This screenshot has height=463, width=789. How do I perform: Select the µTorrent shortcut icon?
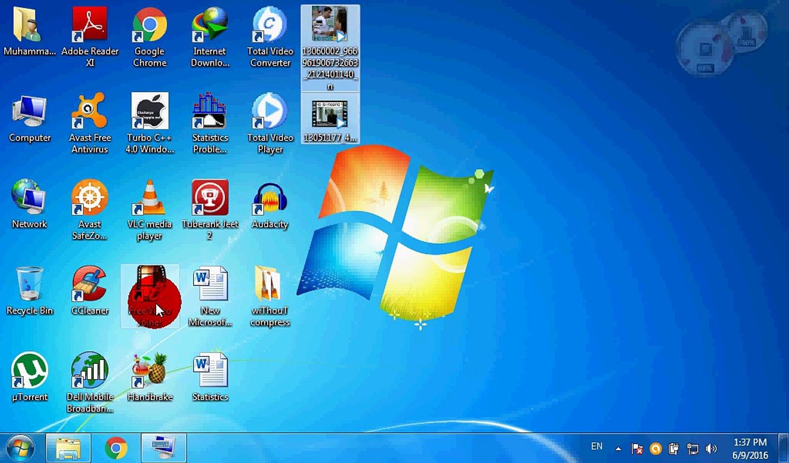click(30, 378)
